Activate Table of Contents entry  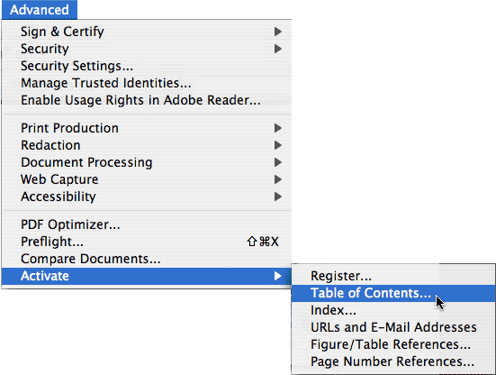coord(393,293)
